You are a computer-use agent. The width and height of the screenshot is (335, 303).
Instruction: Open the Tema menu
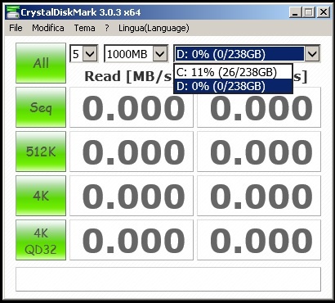pos(85,28)
